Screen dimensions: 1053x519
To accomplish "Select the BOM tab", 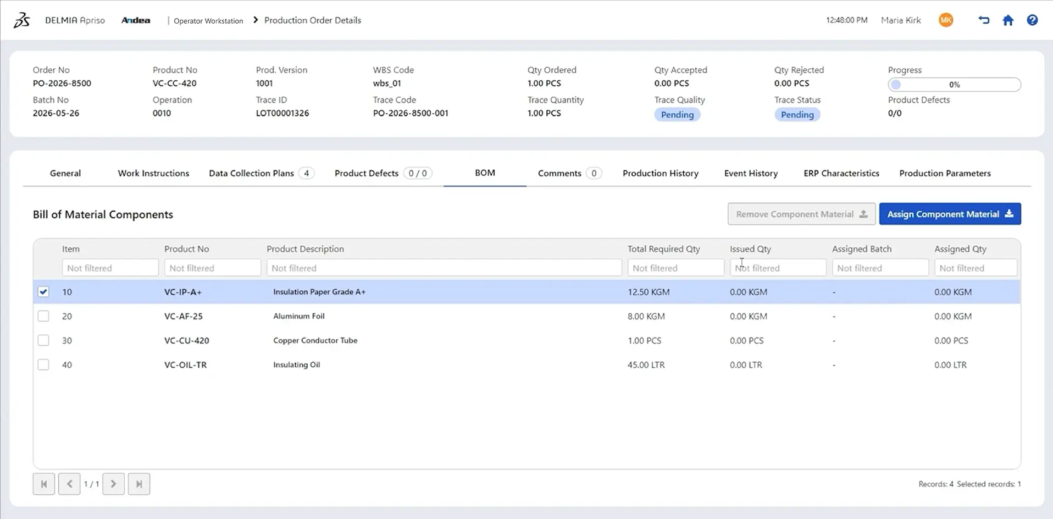I will (x=485, y=173).
